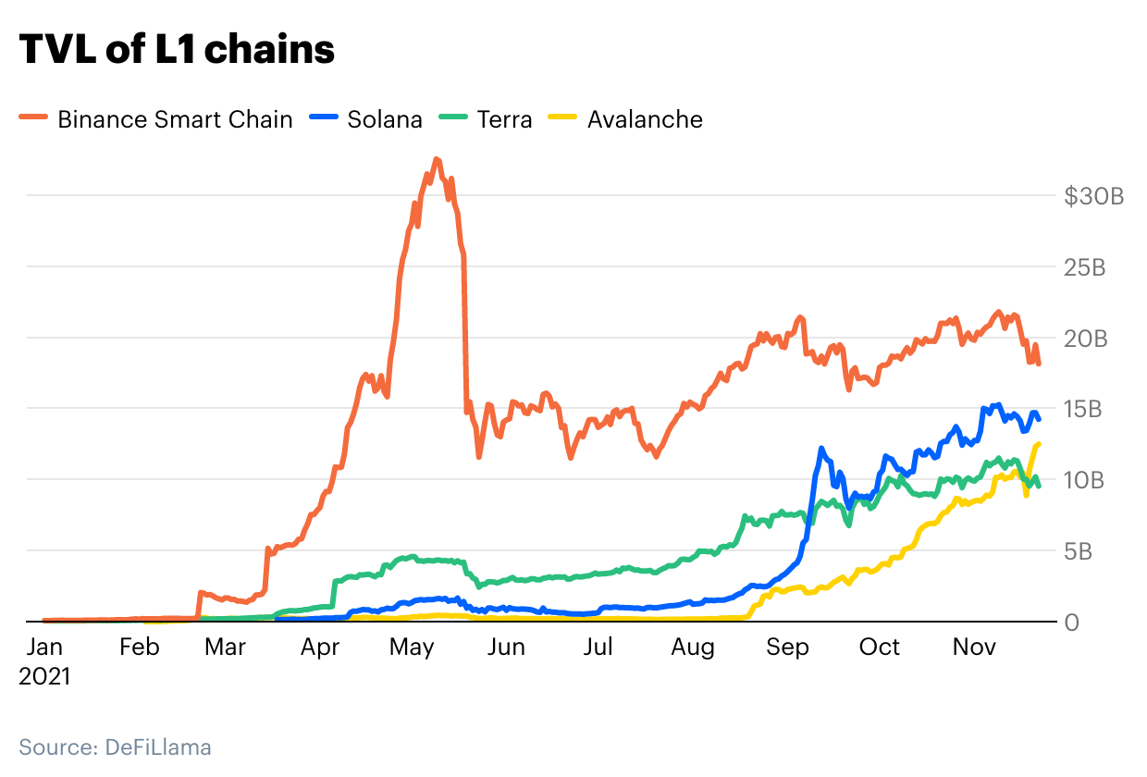The image size is (1147, 777).
Task: Click the Binance Smart Chain peak above $30B
Action: [437, 160]
